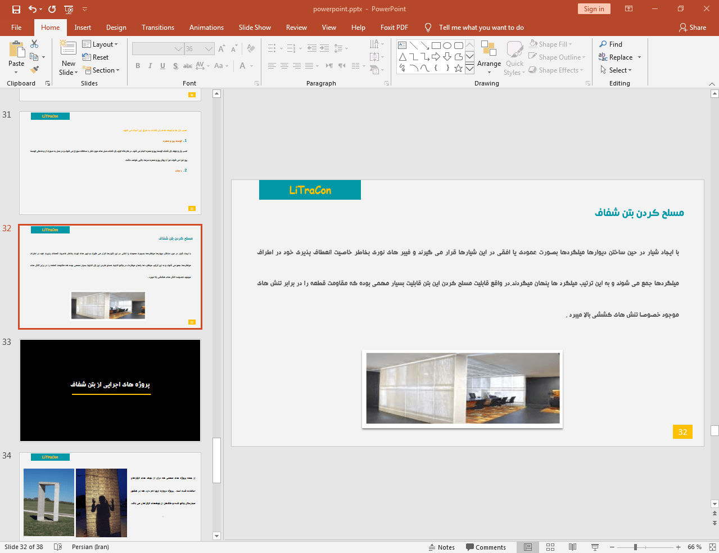Click the zoom slider handle

[x=635, y=547]
